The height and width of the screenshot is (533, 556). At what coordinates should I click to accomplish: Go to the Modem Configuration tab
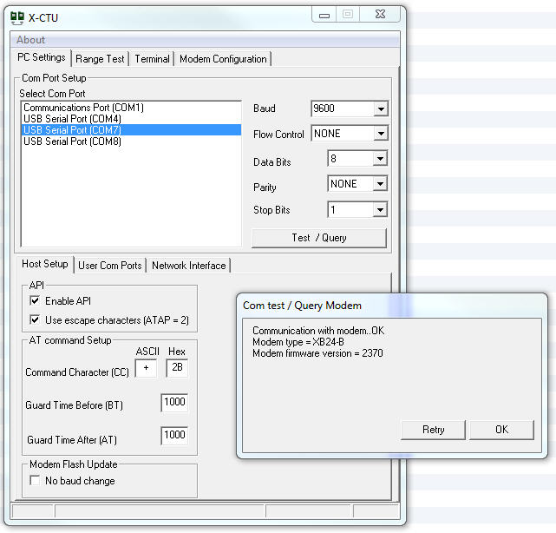point(223,59)
